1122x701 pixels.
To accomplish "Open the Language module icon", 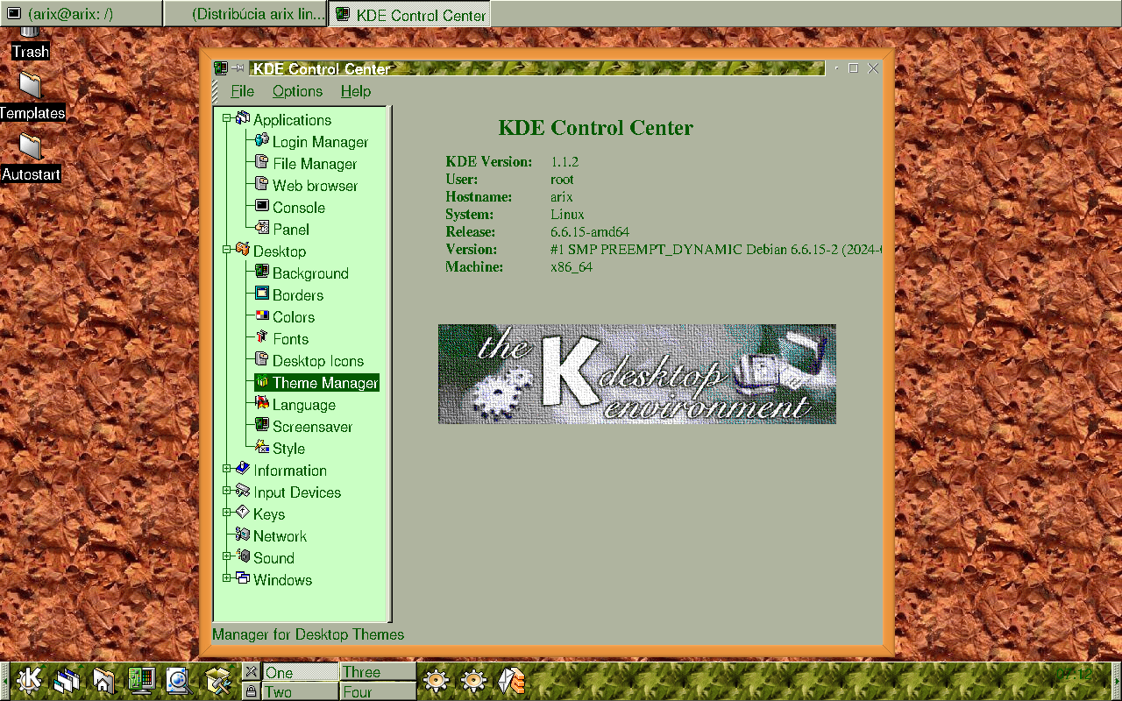I will [x=261, y=403].
